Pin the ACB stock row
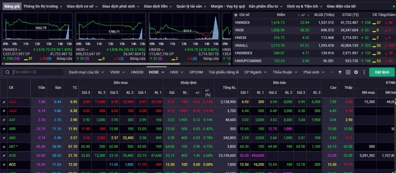This screenshot has height=173, width=396. pyautogui.click(x=4, y=156)
